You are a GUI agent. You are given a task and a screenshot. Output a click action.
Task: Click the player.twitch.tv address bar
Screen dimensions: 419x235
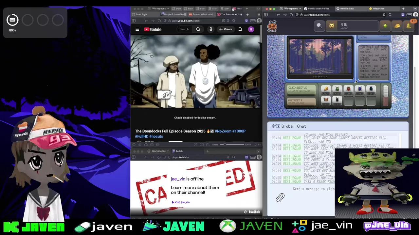click(196, 157)
